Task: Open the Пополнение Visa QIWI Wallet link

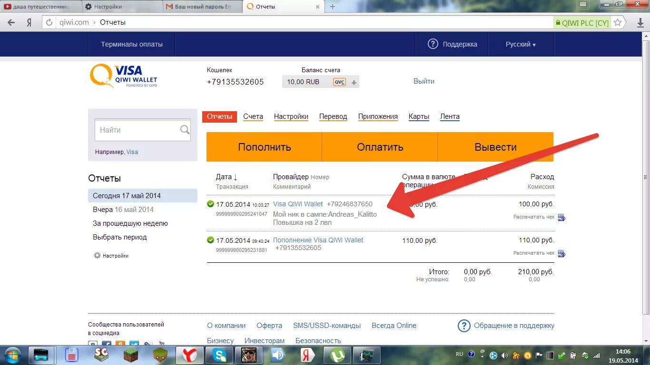Action: pyautogui.click(x=318, y=240)
